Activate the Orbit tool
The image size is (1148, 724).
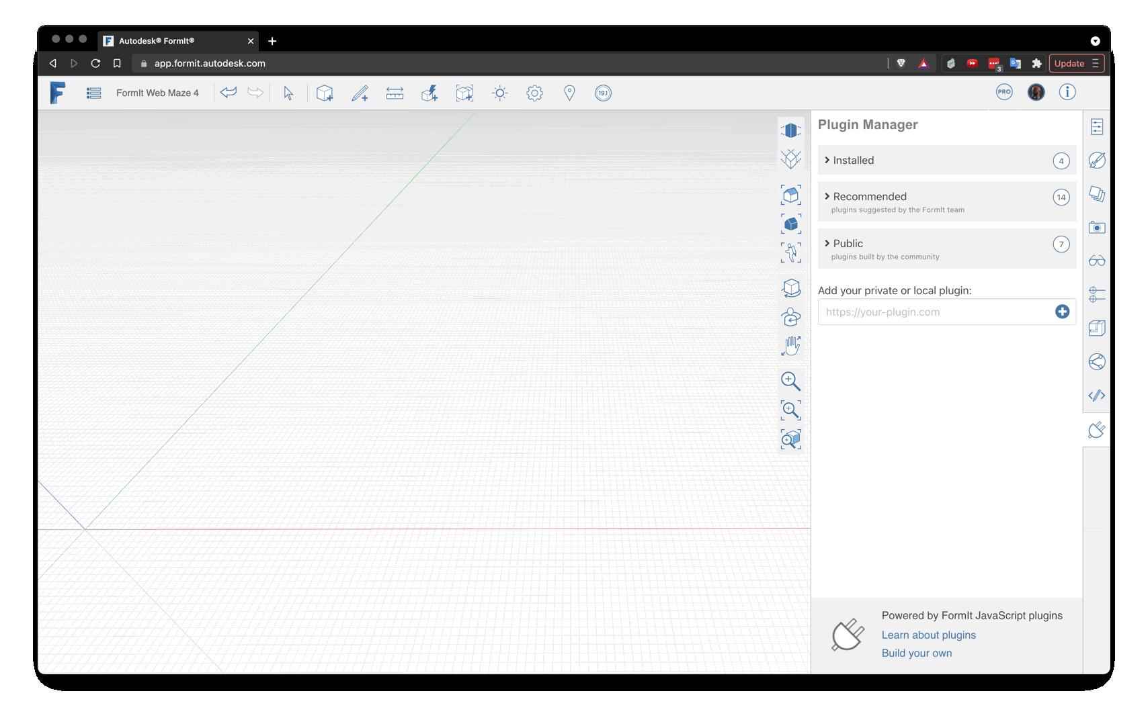[x=791, y=317]
